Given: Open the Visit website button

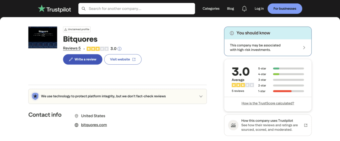Looking at the screenshot, I should [x=123, y=59].
